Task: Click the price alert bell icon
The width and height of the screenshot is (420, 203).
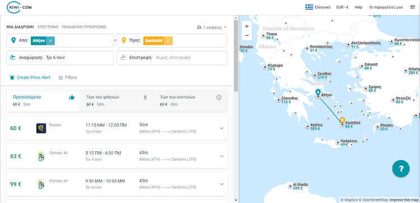Action: (x=12, y=77)
